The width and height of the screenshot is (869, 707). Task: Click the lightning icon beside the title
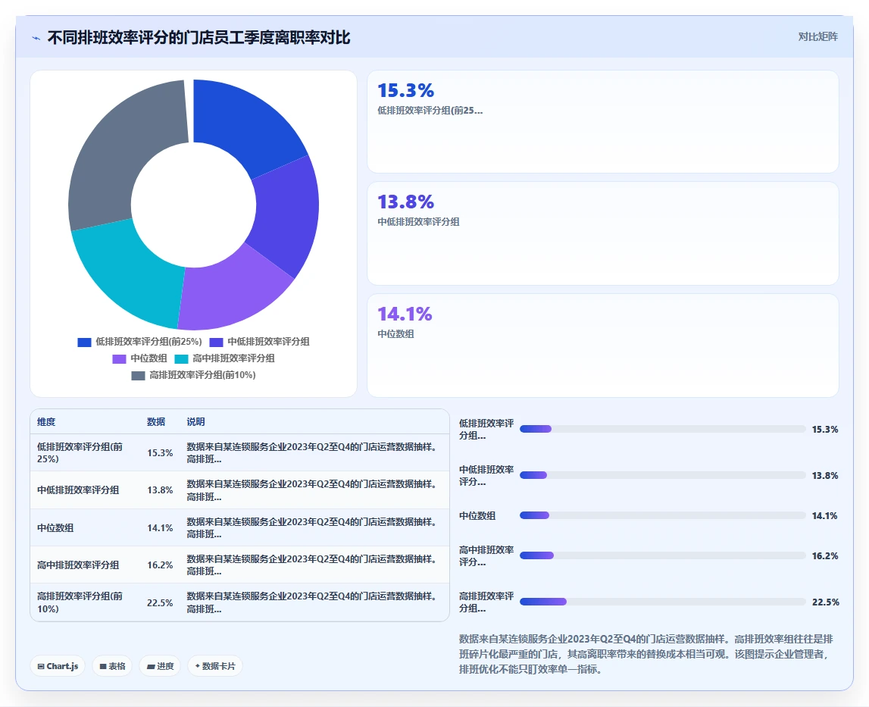click(x=36, y=38)
